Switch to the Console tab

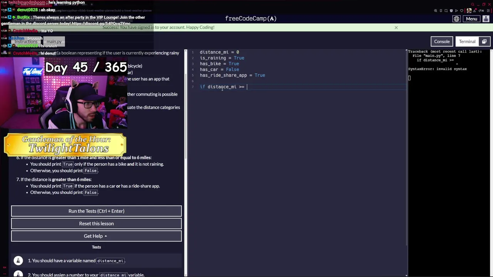point(442,42)
